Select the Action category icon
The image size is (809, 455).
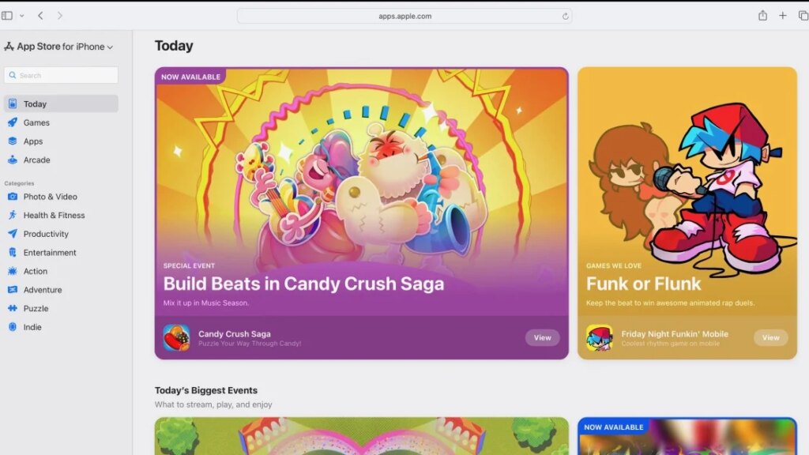[14, 271]
